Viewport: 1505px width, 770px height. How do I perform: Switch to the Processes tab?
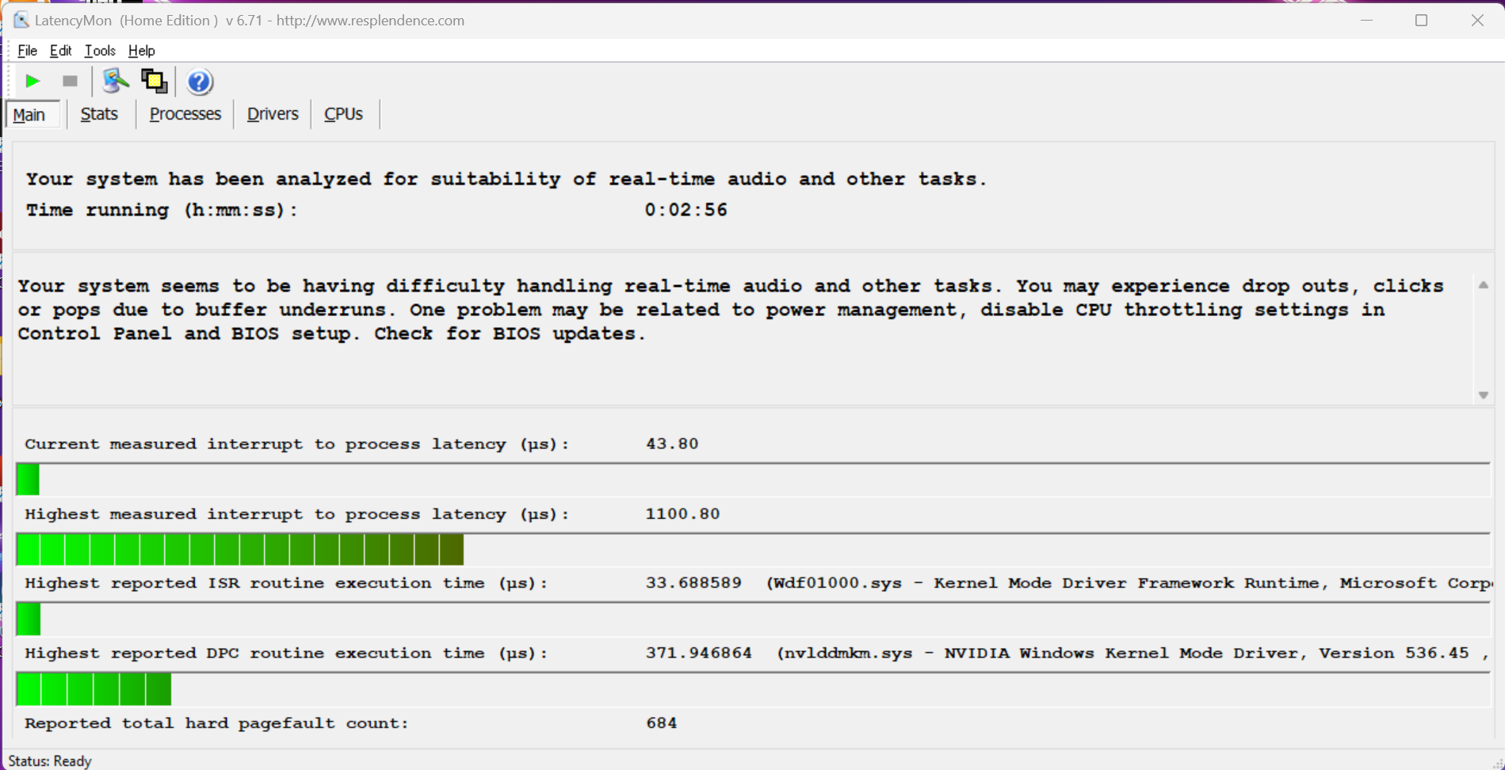pos(185,114)
